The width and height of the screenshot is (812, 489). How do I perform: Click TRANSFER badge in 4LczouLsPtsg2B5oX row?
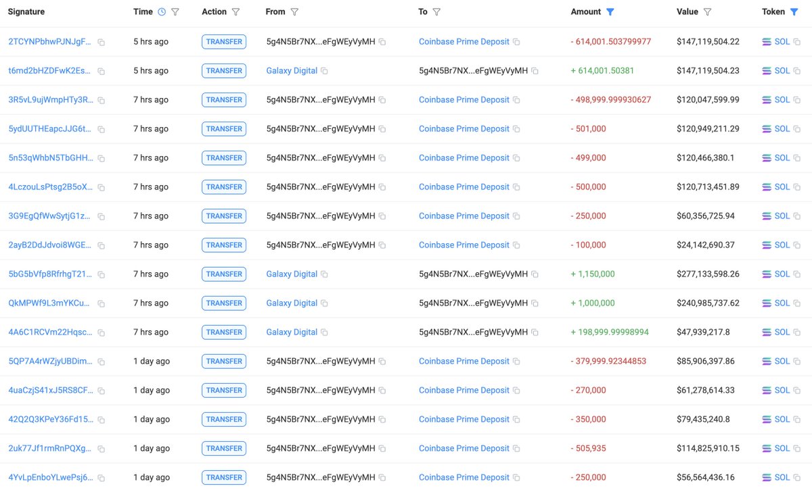[224, 187]
